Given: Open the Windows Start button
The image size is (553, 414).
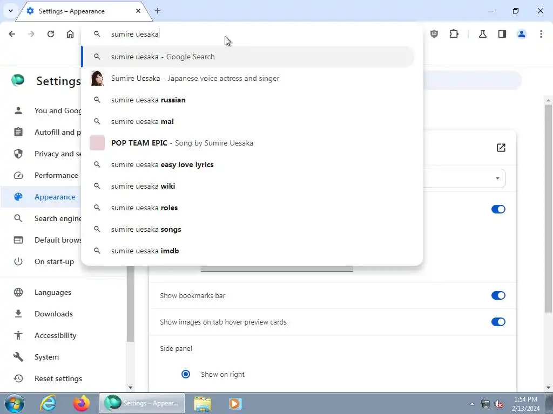Looking at the screenshot, I should pos(14,403).
